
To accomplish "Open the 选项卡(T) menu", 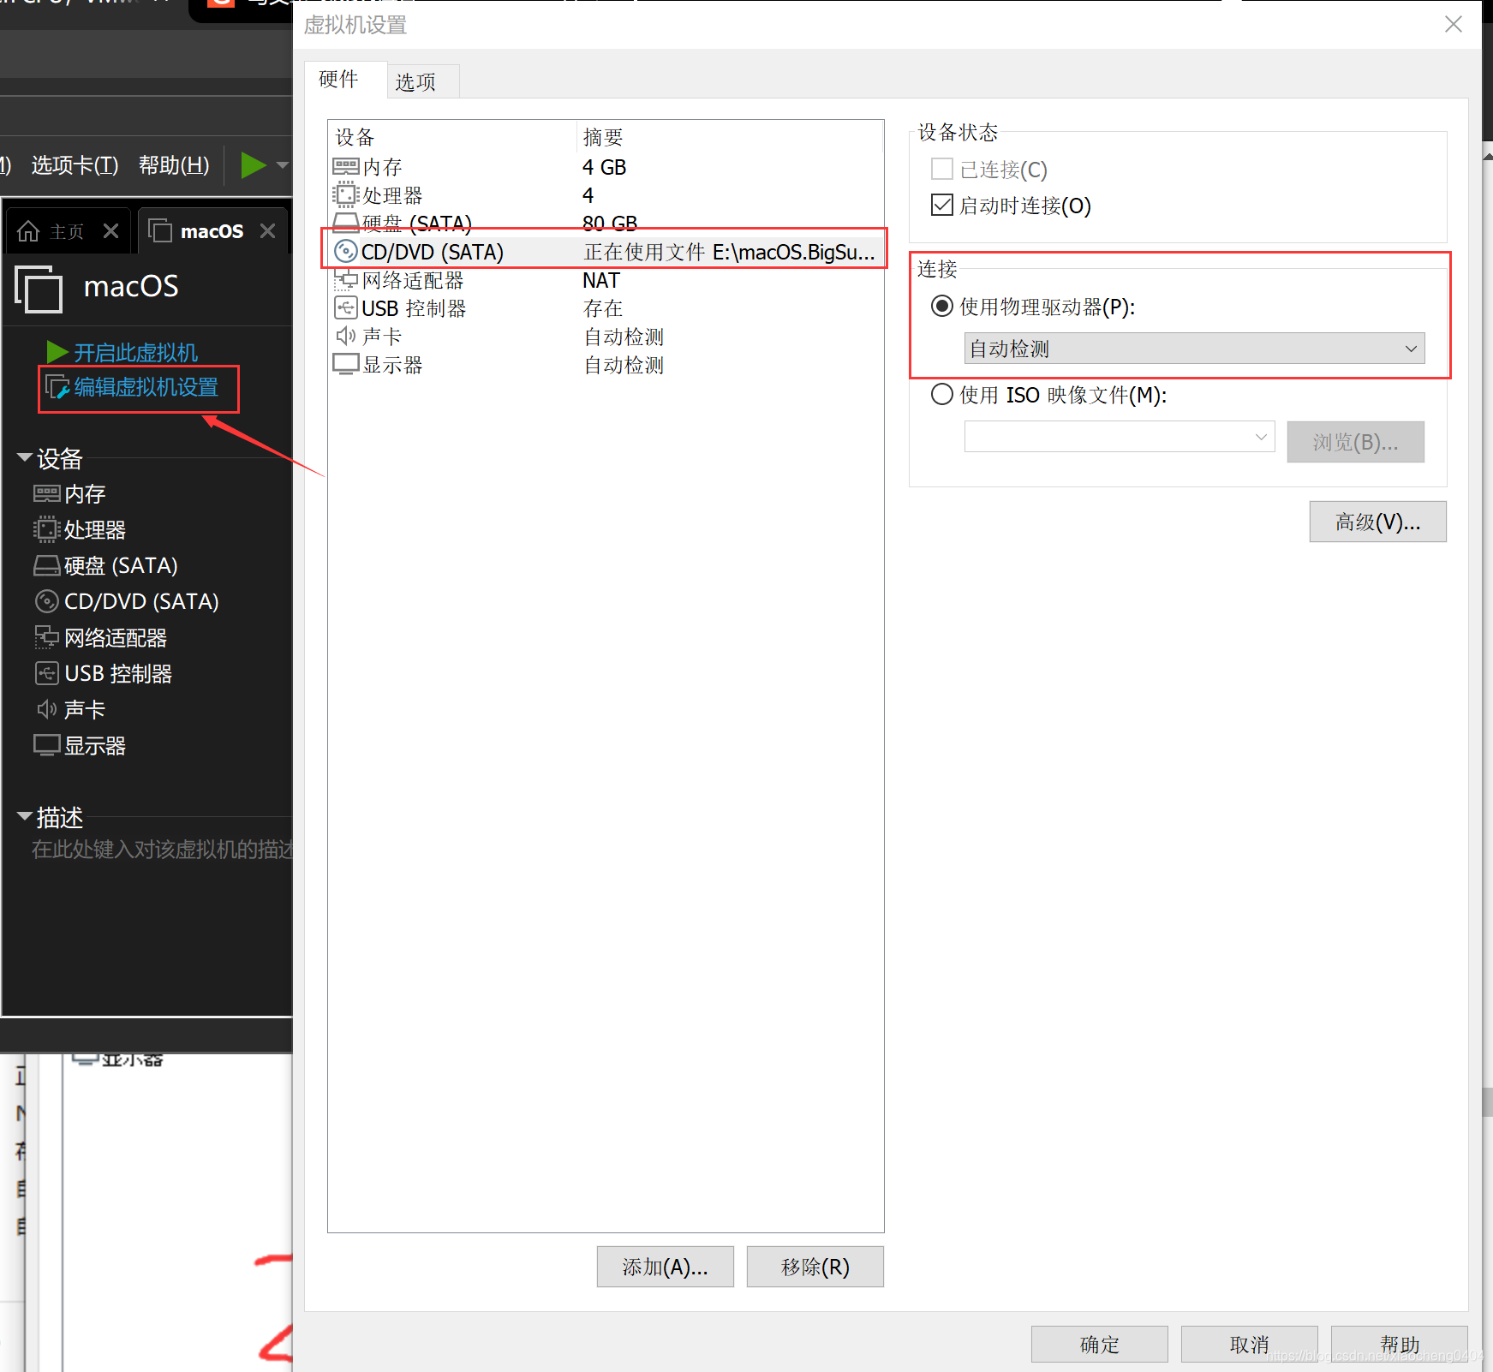I will pyautogui.click(x=75, y=164).
